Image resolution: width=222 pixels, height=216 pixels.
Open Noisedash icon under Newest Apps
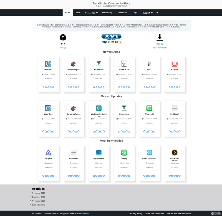99,64
